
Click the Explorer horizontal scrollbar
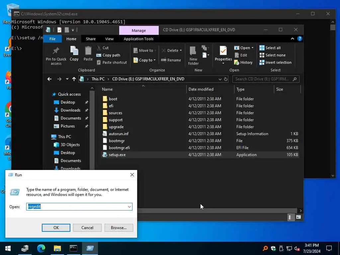(x=217, y=211)
